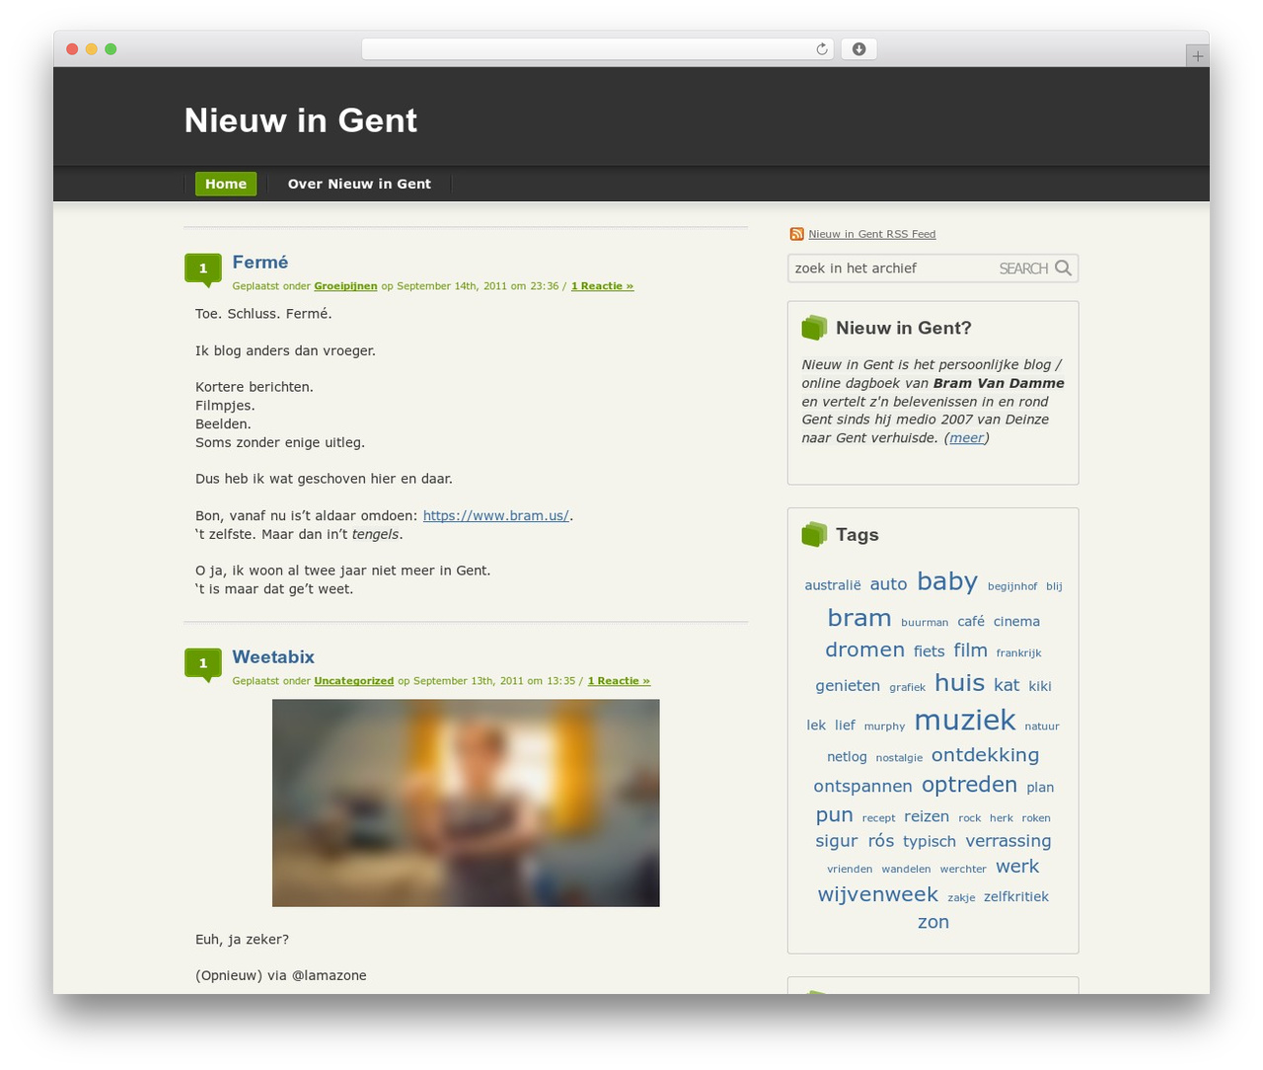Open the Nieuw in Gent RSS Feed link
This screenshot has height=1070, width=1263.
pyautogui.click(x=872, y=234)
